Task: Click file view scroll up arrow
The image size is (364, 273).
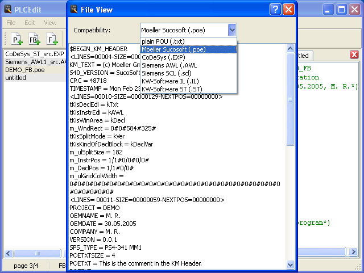Action: coord(290,48)
